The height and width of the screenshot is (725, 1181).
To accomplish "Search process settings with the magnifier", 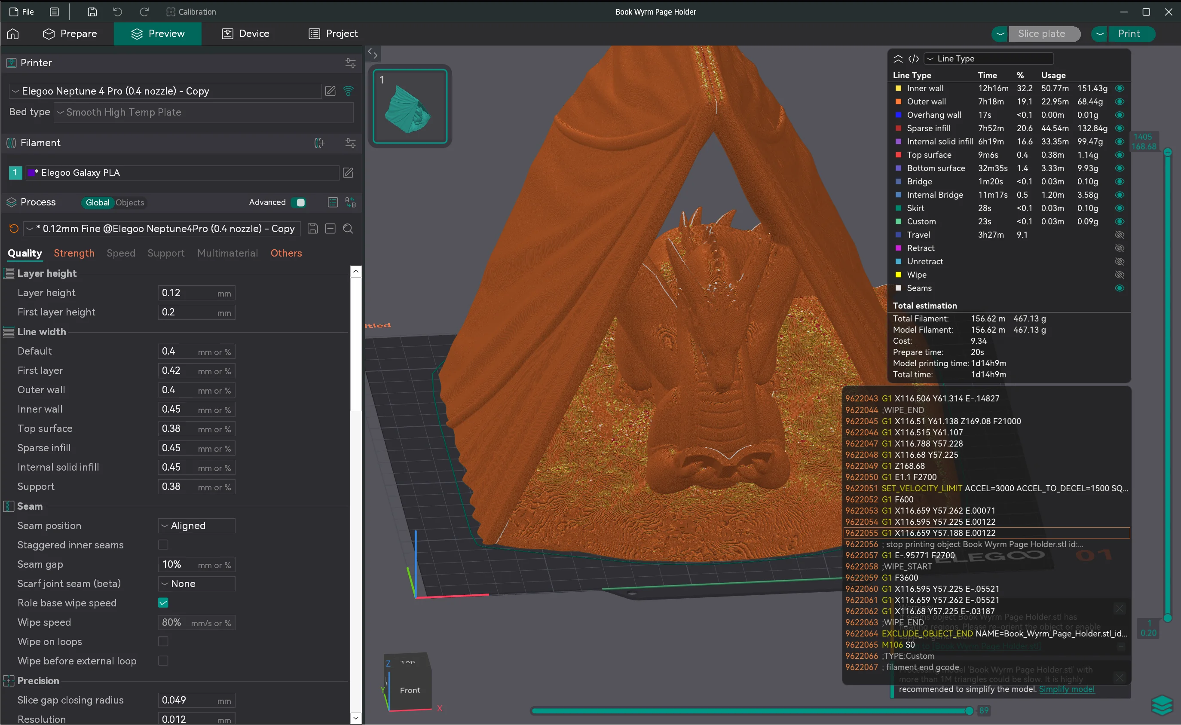I will tap(348, 229).
